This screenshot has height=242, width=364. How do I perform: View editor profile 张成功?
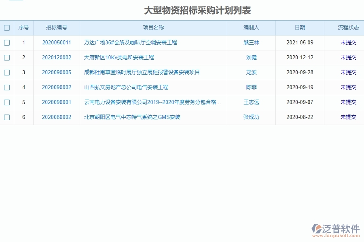[x=251, y=117]
